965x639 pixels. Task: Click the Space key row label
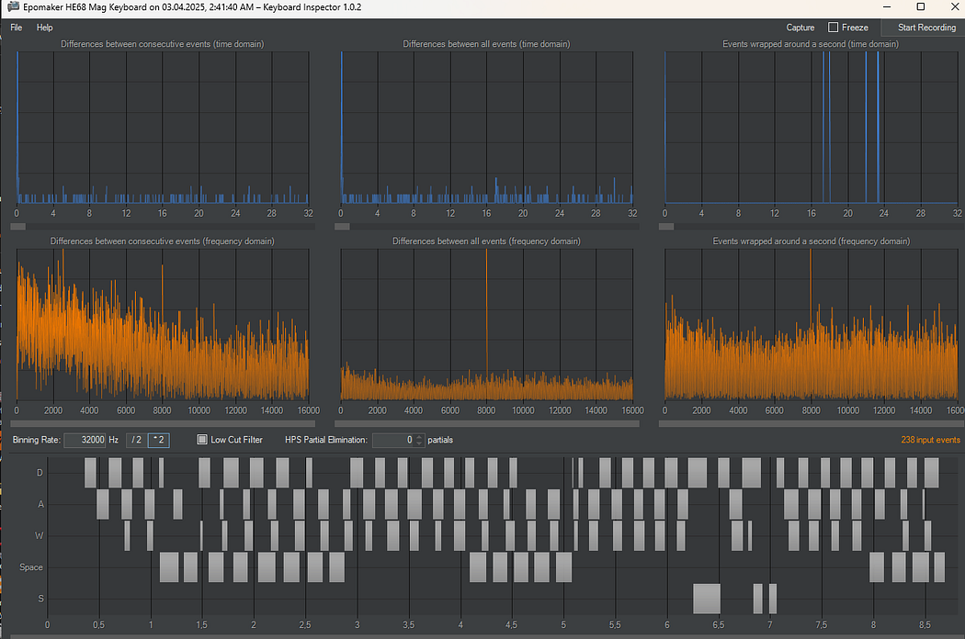30,567
